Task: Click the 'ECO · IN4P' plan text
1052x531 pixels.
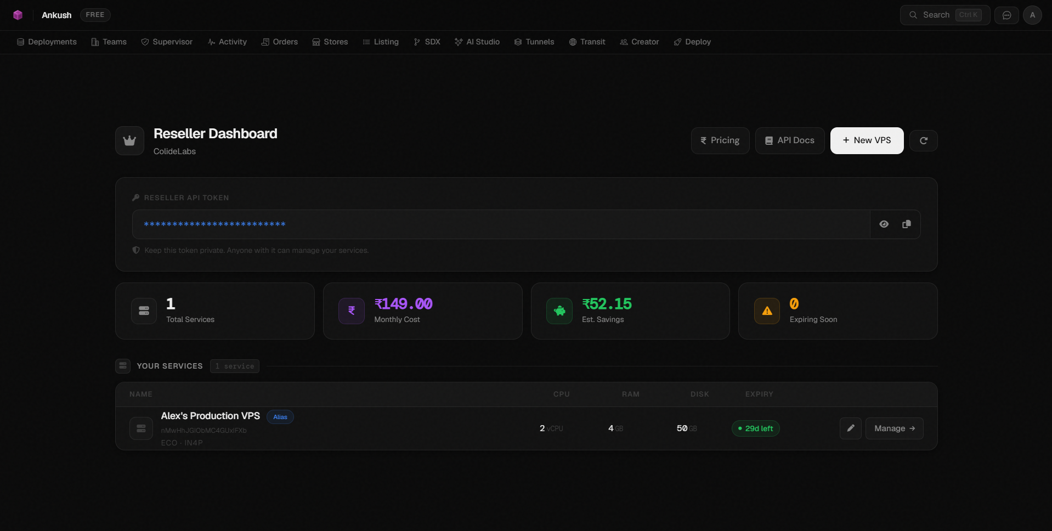Action: 182,443
